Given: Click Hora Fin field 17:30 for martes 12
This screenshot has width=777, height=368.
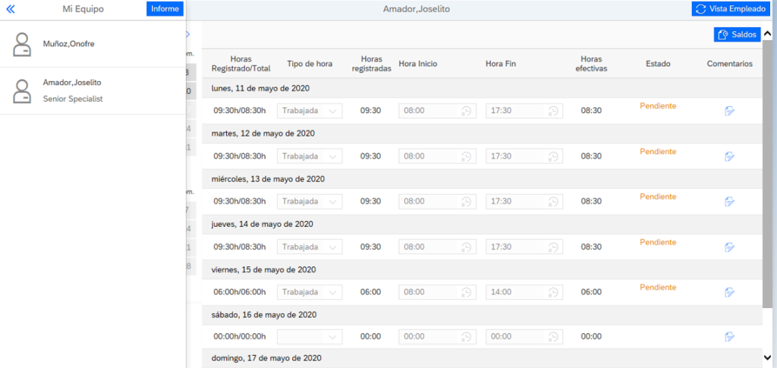Looking at the screenshot, I should [x=524, y=156].
